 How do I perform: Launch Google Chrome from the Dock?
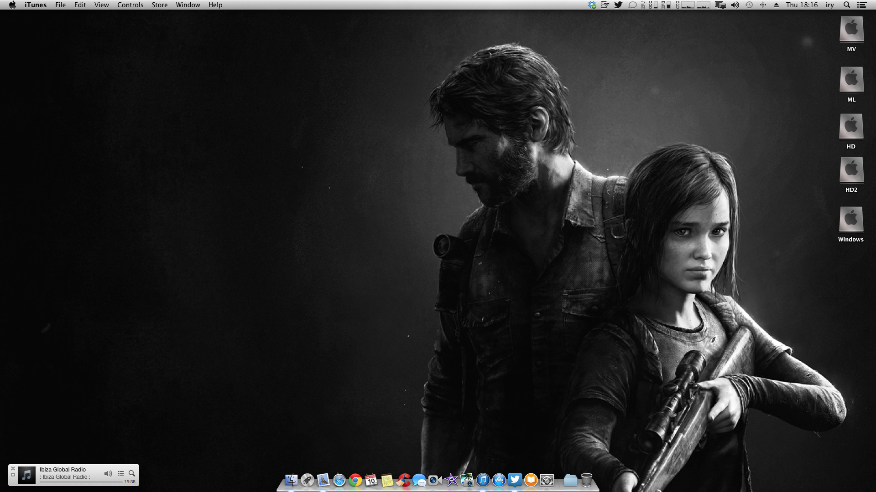[x=355, y=480]
